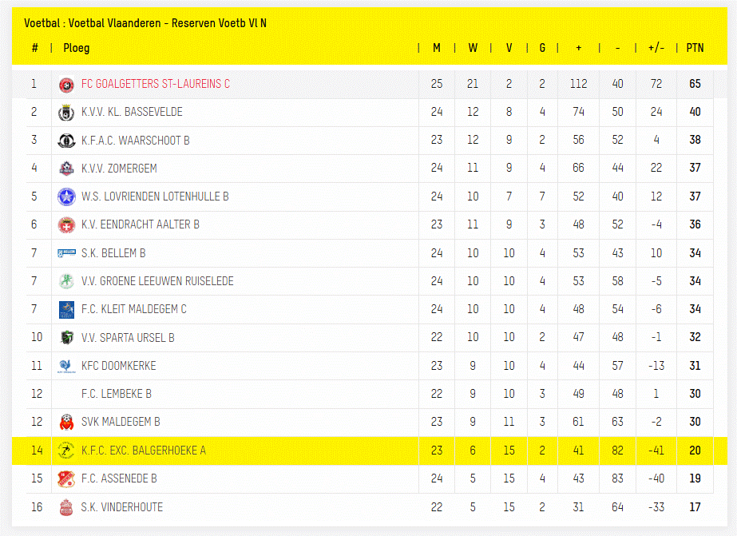Click K.V. Eendracht Aalter B logo

coord(66,225)
